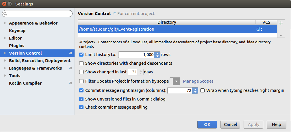291x132 pixels.
Task: Toggle the Limit history to checkbox
Action: 81,54
